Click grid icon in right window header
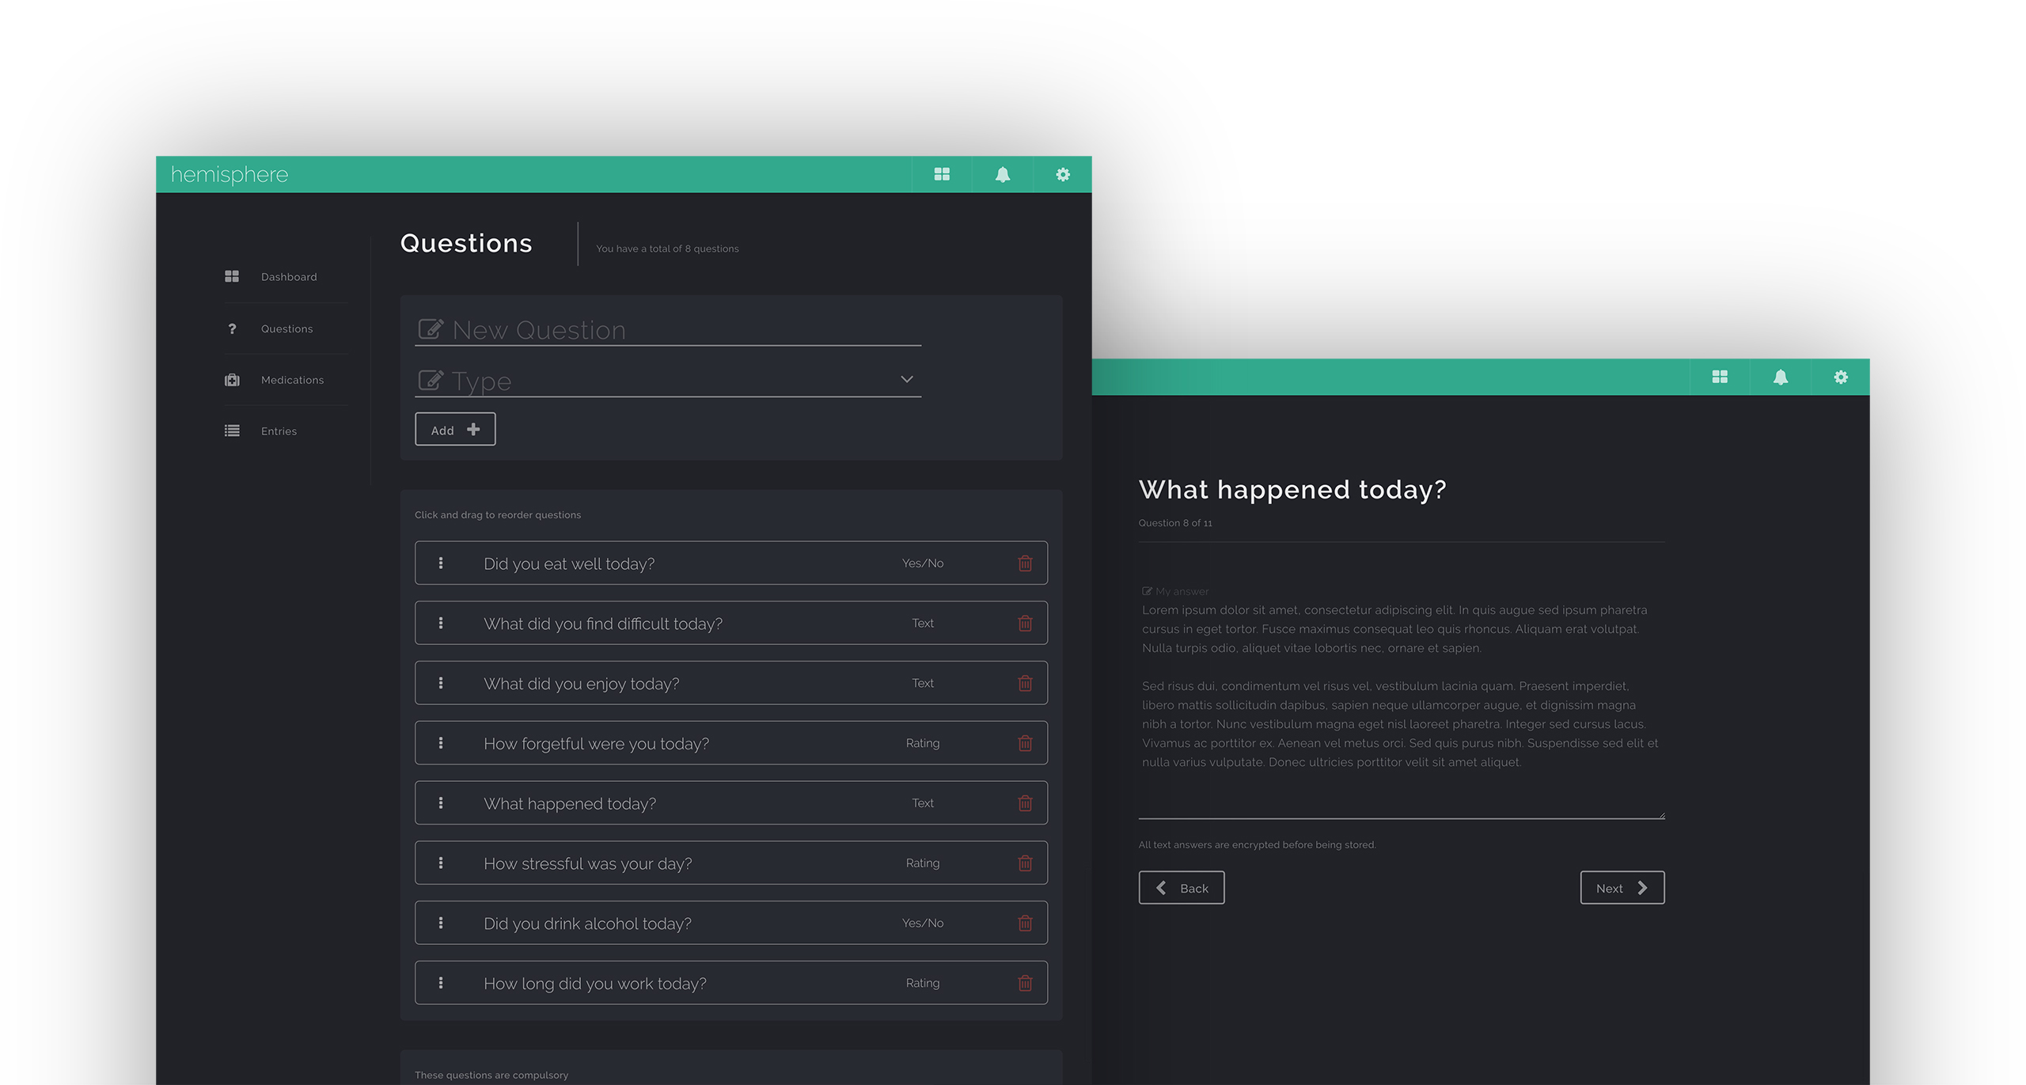The image size is (2026, 1085). pos(1720,377)
